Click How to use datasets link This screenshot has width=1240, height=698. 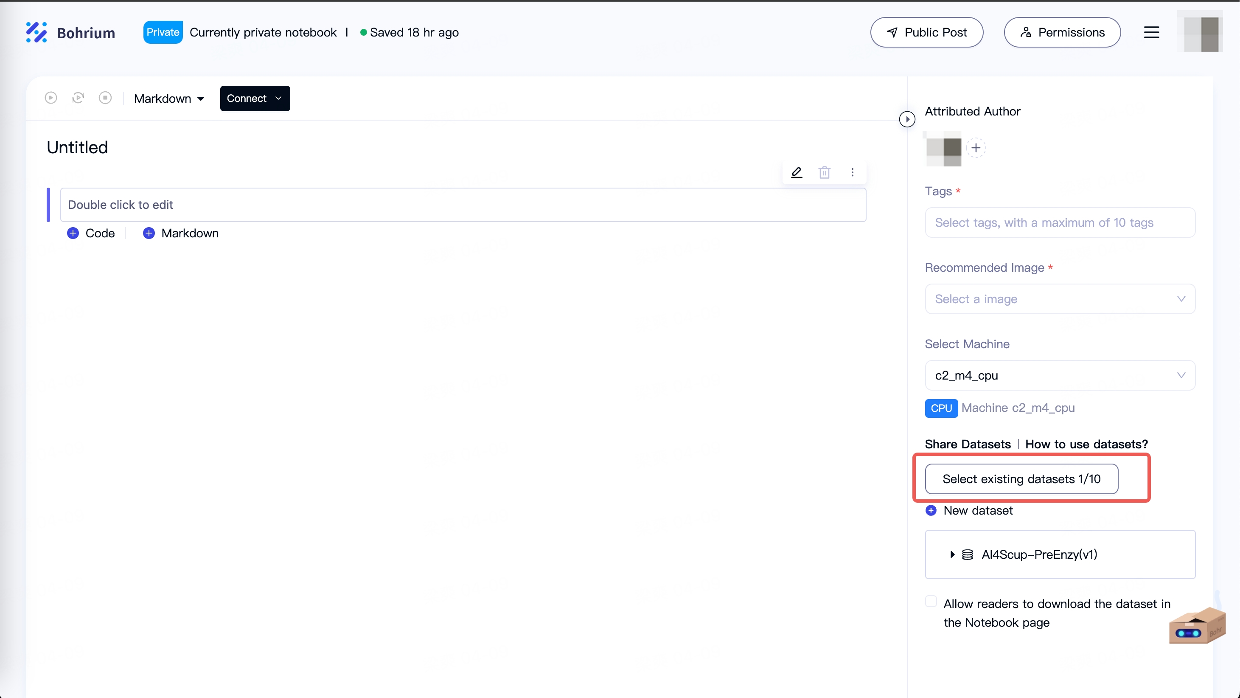(1086, 444)
